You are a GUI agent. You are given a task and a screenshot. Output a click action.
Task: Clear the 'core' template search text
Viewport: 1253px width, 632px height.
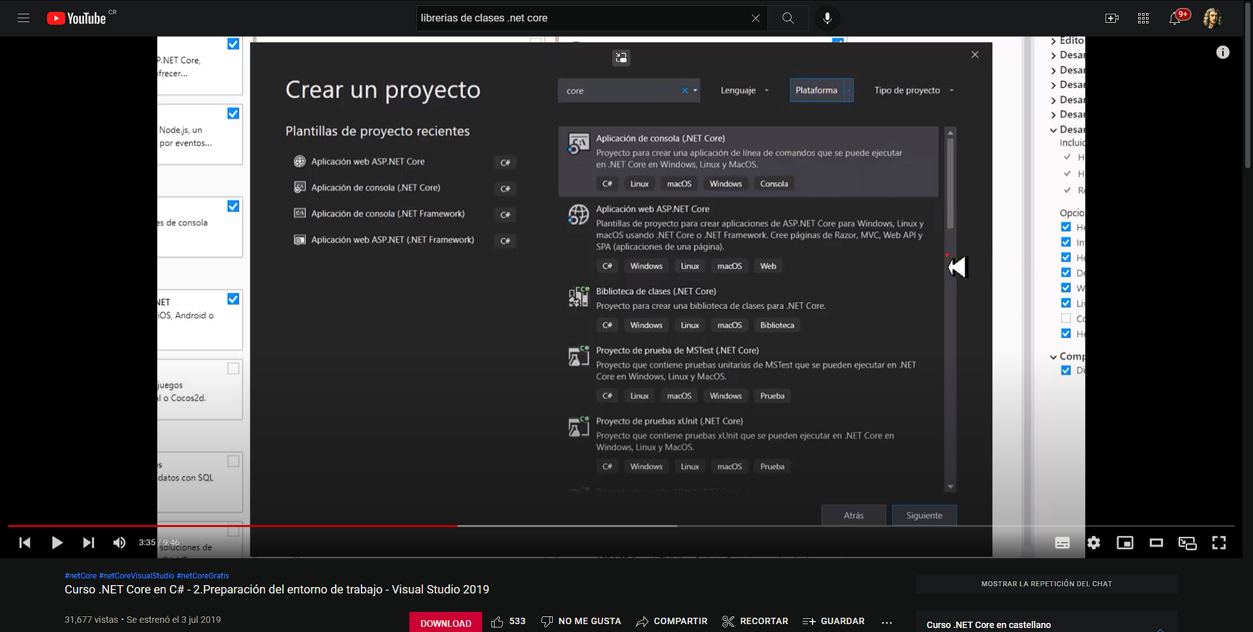tap(685, 91)
